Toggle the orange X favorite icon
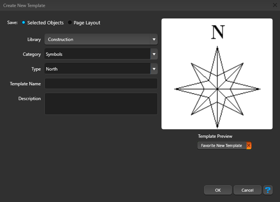The image size is (280, 202). pos(249,146)
